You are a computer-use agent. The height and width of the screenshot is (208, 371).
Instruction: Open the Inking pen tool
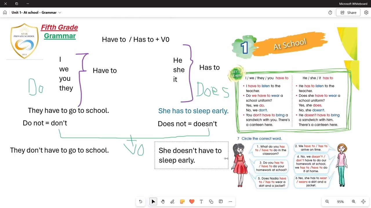pyautogui.click(x=172, y=202)
